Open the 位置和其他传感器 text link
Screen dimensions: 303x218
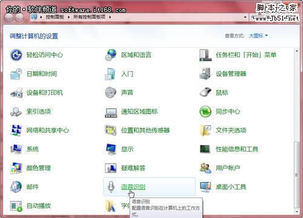click(145, 130)
